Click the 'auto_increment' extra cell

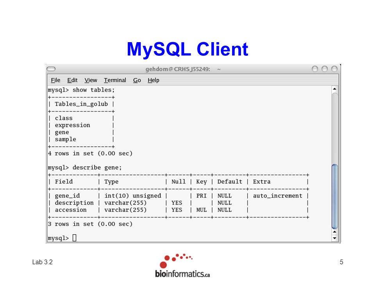[278, 196]
